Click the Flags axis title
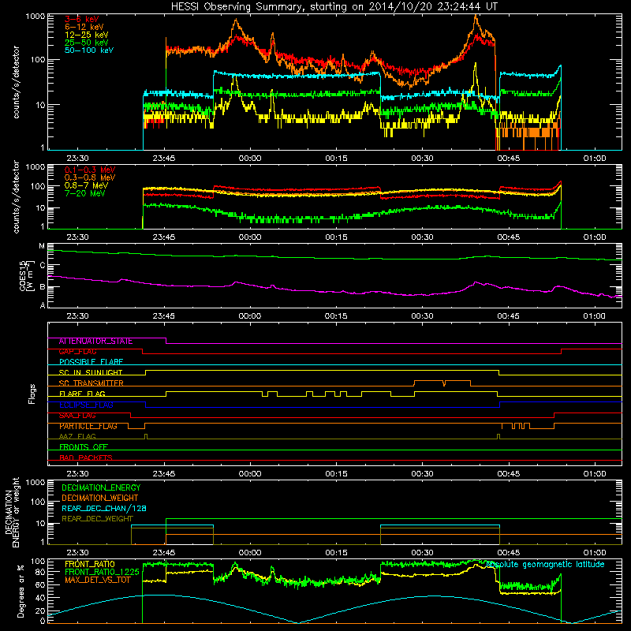The width and height of the screenshot is (631, 631). tap(32, 394)
